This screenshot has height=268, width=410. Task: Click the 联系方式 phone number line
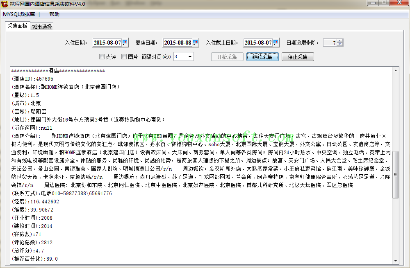pyautogui.click(x=61, y=194)
